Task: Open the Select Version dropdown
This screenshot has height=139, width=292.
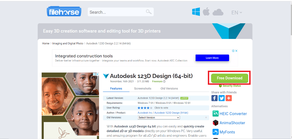Action: click(159, 118)
